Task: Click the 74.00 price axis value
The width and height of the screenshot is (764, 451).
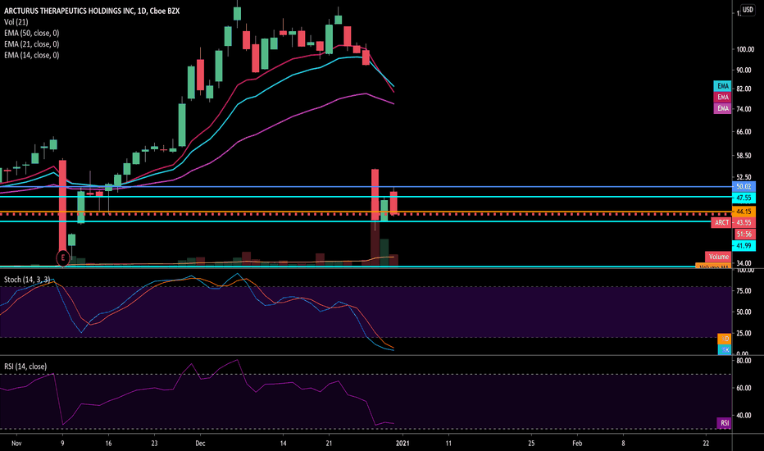Action: (x=744, y=109)
